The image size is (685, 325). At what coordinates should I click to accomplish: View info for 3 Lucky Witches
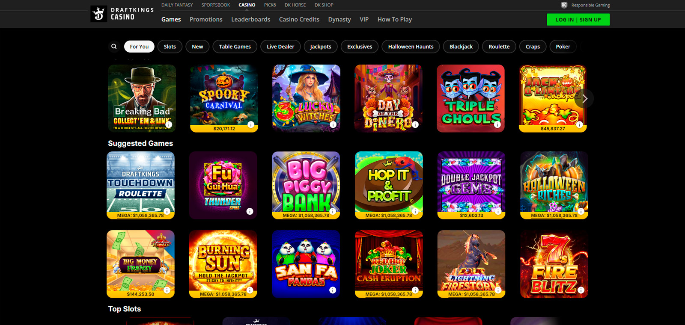(x=333, y=125)
